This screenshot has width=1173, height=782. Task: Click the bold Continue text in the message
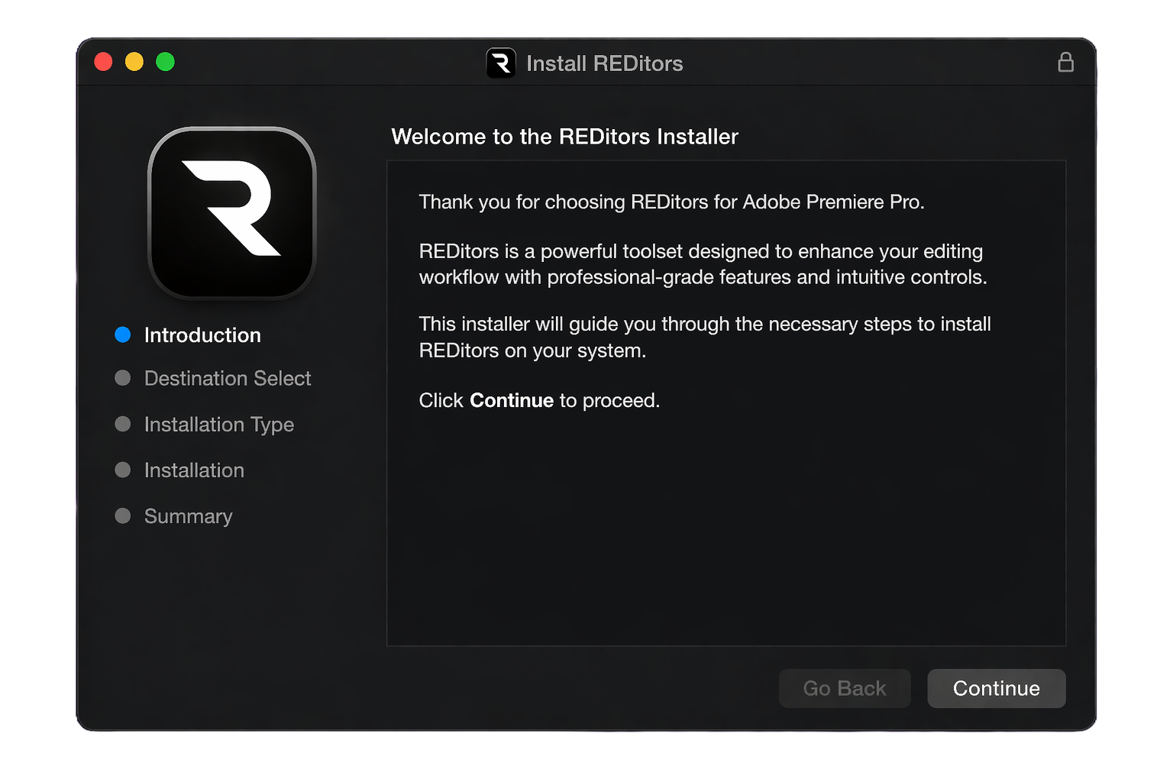[x=511, y=399]
